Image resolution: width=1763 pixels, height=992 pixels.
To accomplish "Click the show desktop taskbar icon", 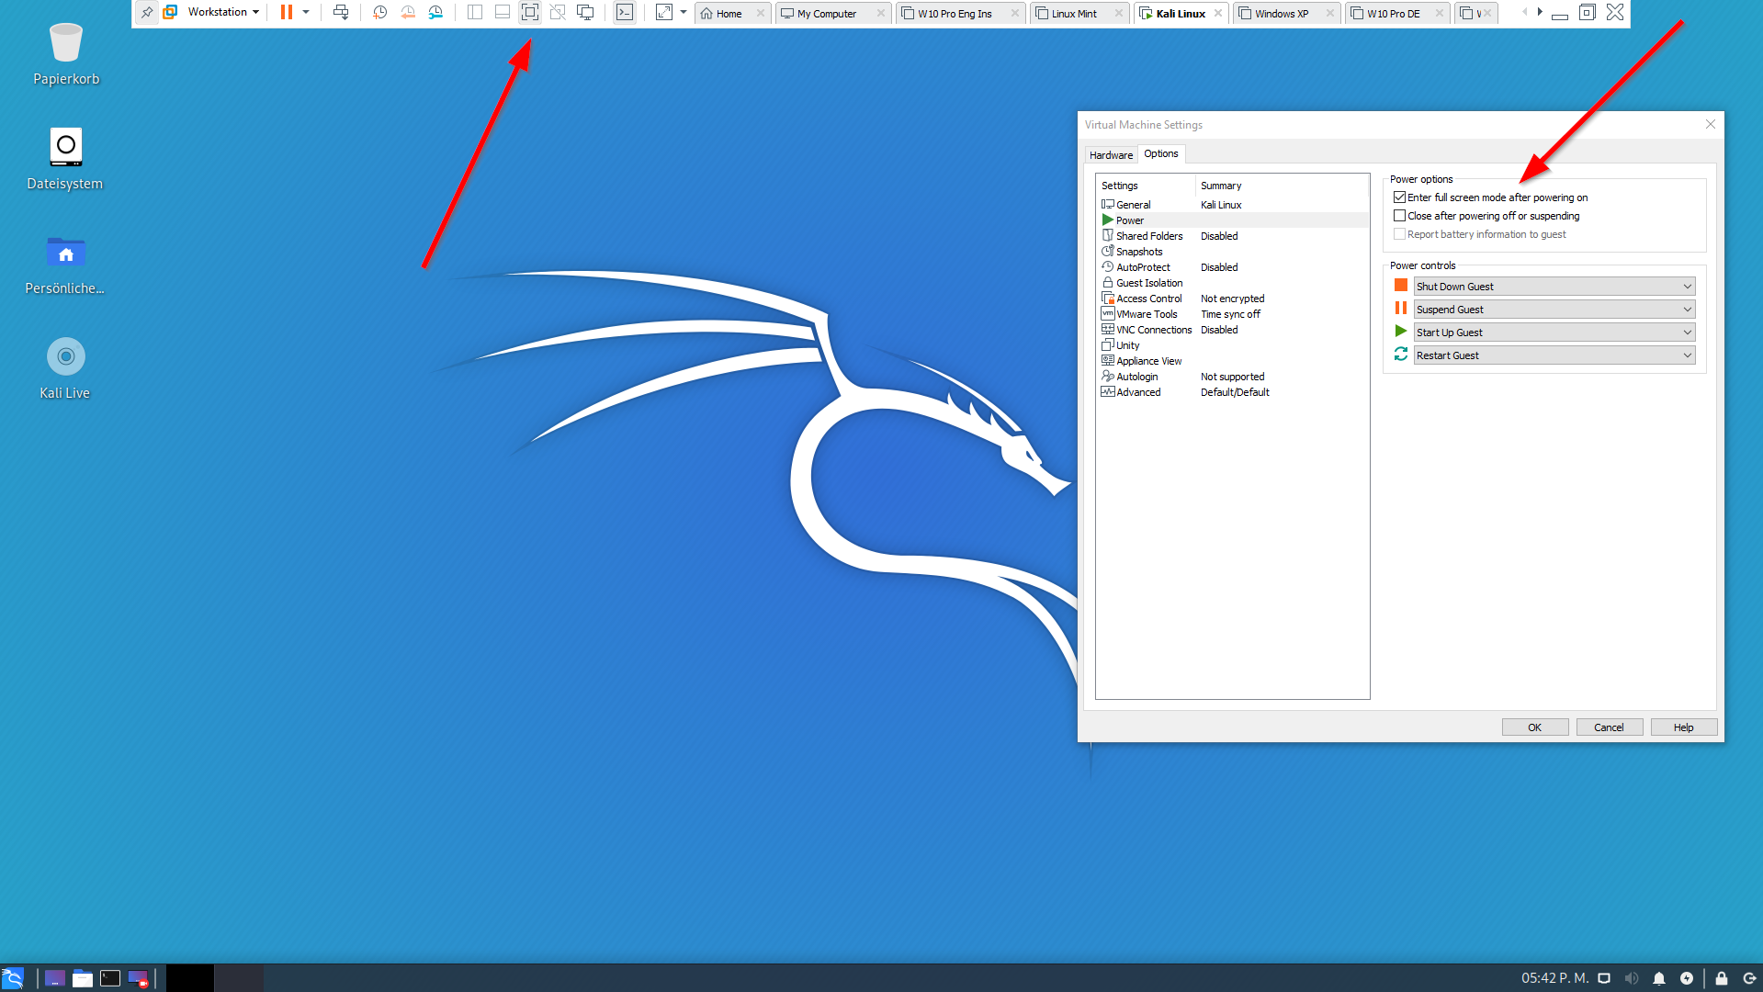I will [55, 978].
